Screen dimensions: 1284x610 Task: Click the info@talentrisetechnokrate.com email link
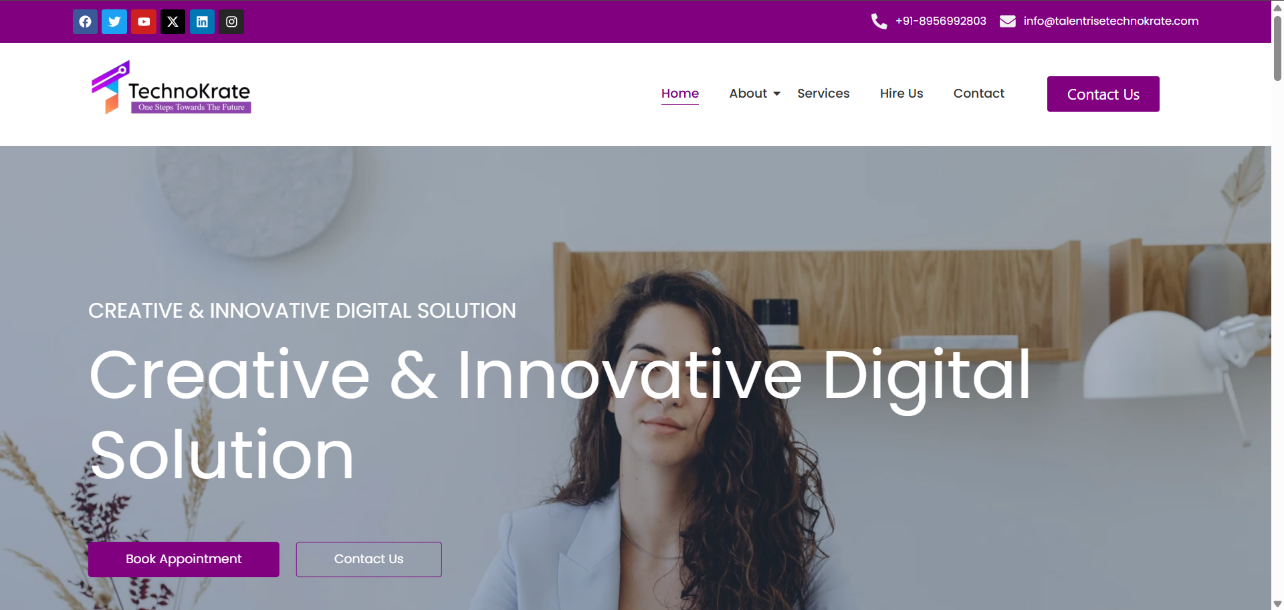point(1111,21)
